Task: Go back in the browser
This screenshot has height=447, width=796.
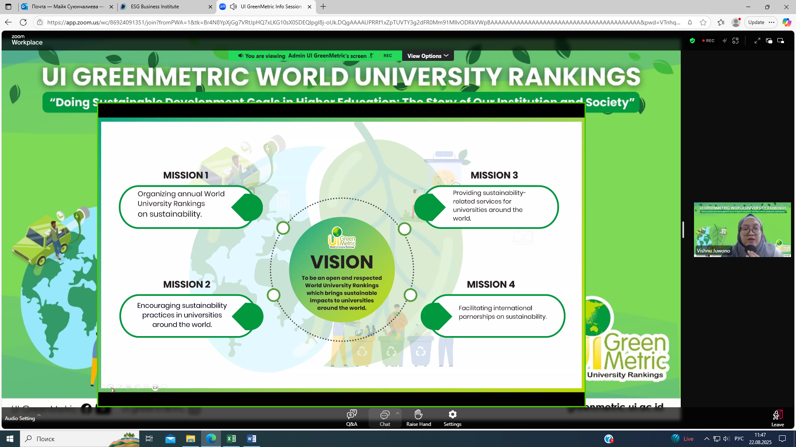Action: tap(8, 22)
